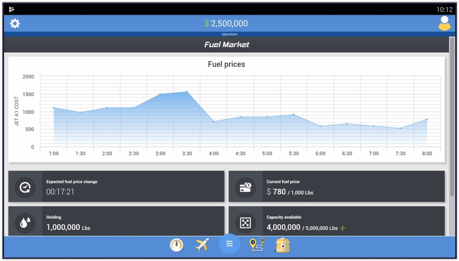Click the green dollar sign icon
Screen dimensions: 459x261
click(207, 23)
